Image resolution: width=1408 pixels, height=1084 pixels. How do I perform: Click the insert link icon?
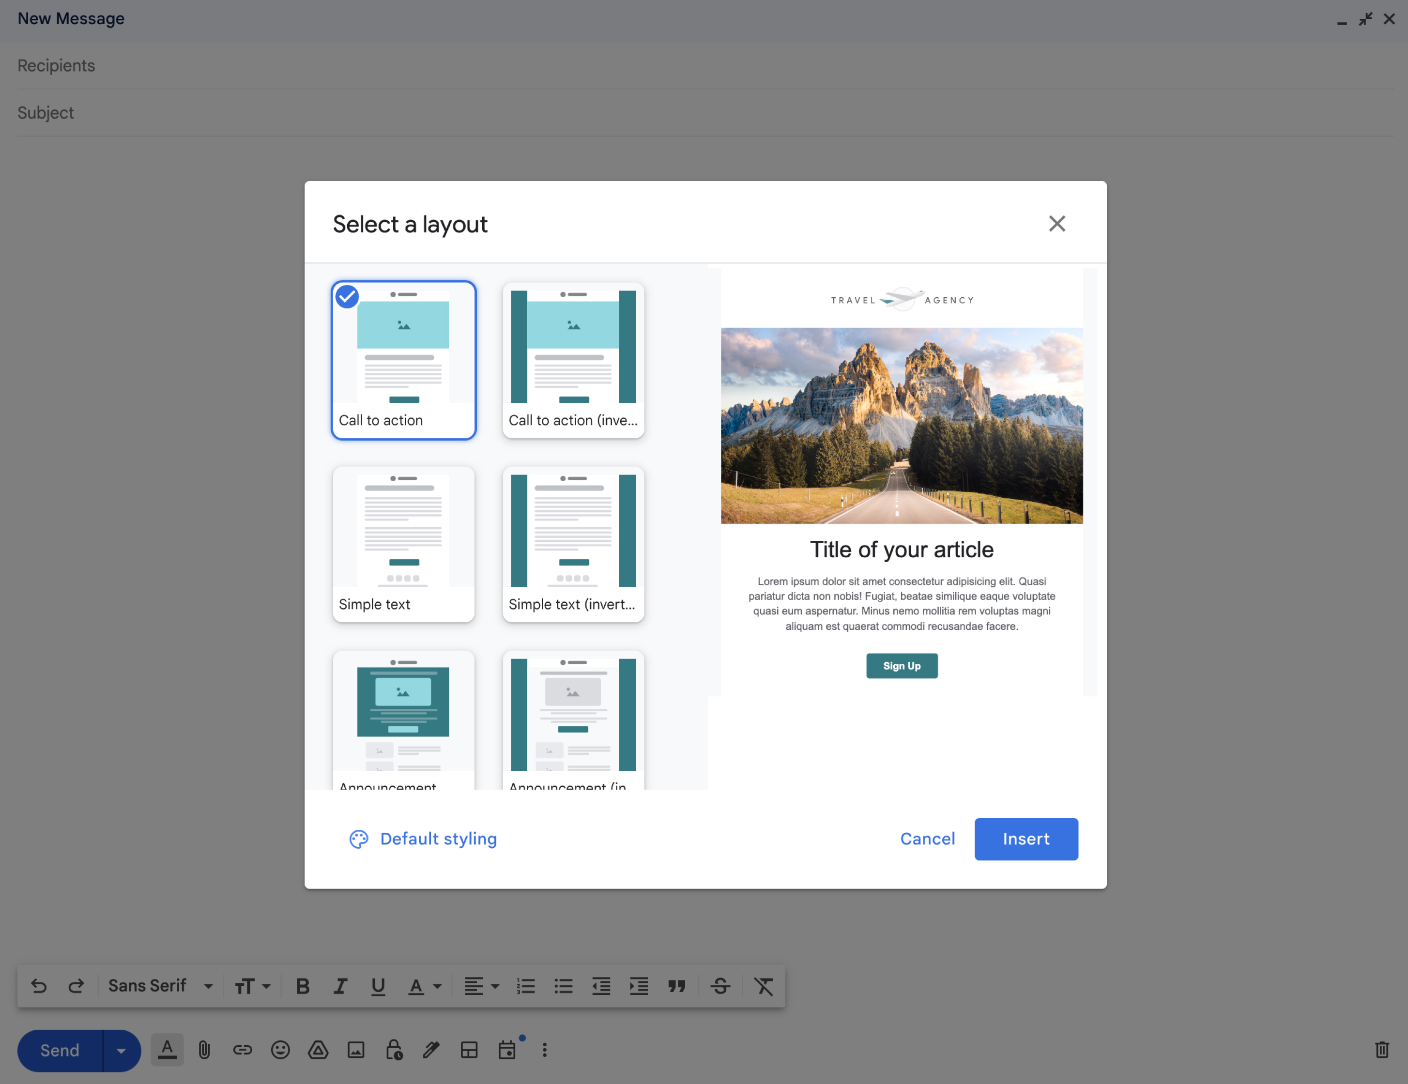click(243, 1050)
